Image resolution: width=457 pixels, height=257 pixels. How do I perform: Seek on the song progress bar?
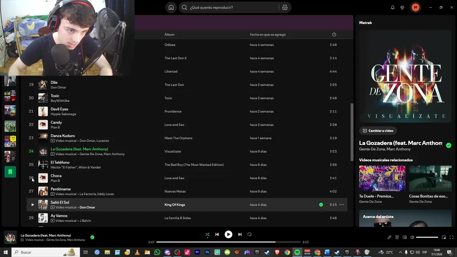click(228, 242)
